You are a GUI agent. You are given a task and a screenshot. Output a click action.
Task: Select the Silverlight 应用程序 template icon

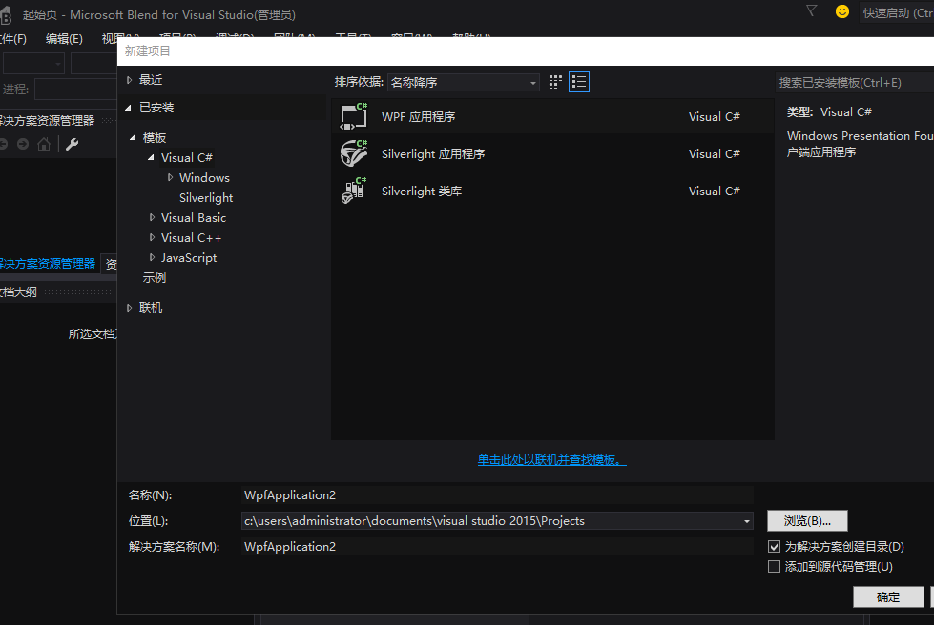pyautogui.click(x=354, y=153)
